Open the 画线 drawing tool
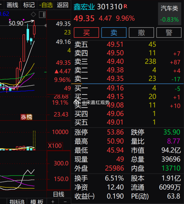The width and height of the screenshot is (184, 204). pos(12,5)
